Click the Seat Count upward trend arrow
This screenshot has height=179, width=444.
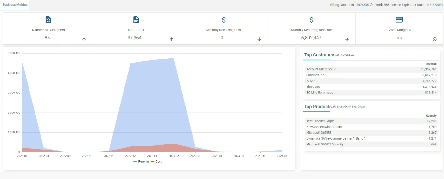(172, 39)
